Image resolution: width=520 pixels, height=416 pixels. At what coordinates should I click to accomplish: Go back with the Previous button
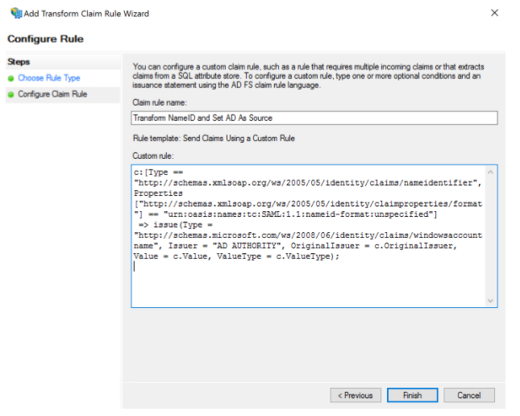[x=356, y=395]
